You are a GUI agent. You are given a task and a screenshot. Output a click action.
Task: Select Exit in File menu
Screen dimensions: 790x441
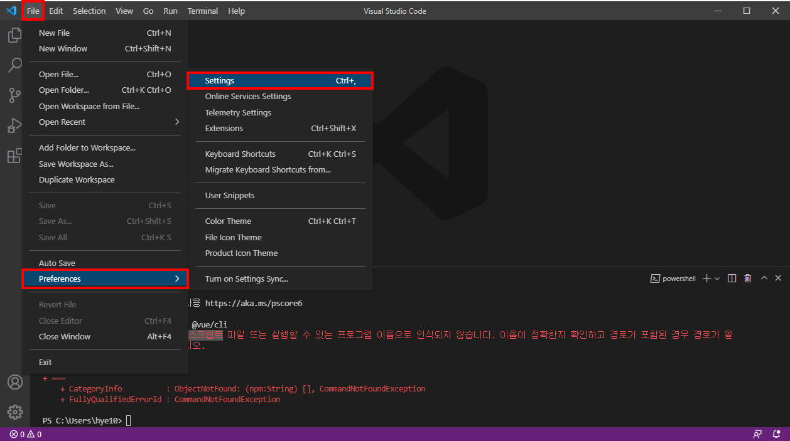[x=105, y=363]
